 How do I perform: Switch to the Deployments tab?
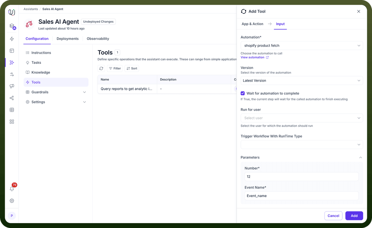tap(68, 39)
